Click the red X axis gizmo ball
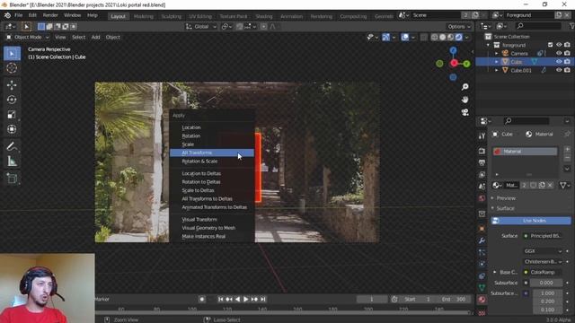Screen dimensions: 575x323 point(454,64)
